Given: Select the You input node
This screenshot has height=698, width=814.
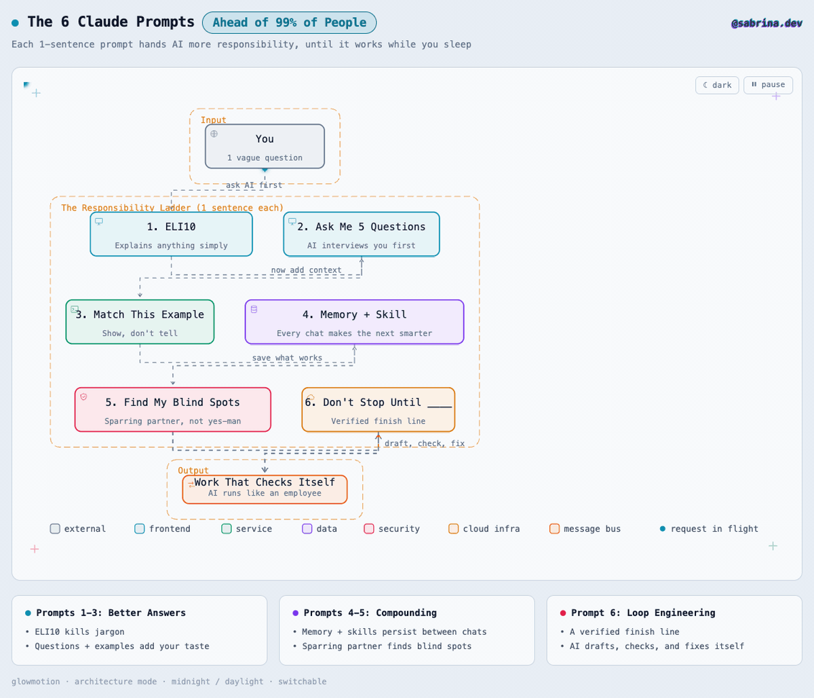Looking at the screenshot, I should click(x=265, y=146).
